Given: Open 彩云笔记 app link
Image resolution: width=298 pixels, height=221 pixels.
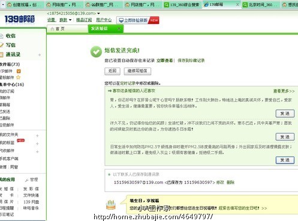Looking at the screenshot, I should coord(7,214).
